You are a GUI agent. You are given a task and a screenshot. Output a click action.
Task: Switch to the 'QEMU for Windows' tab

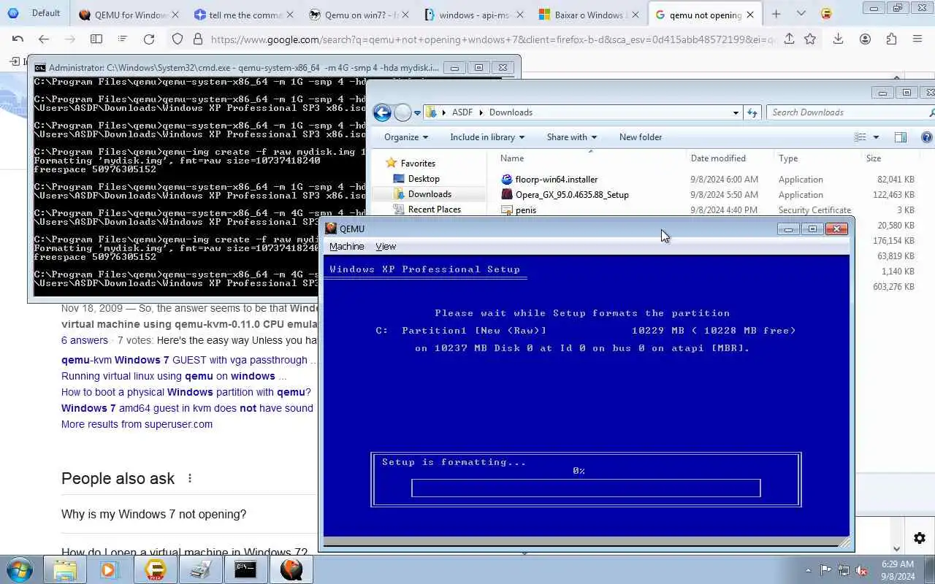tap(129, 15)
